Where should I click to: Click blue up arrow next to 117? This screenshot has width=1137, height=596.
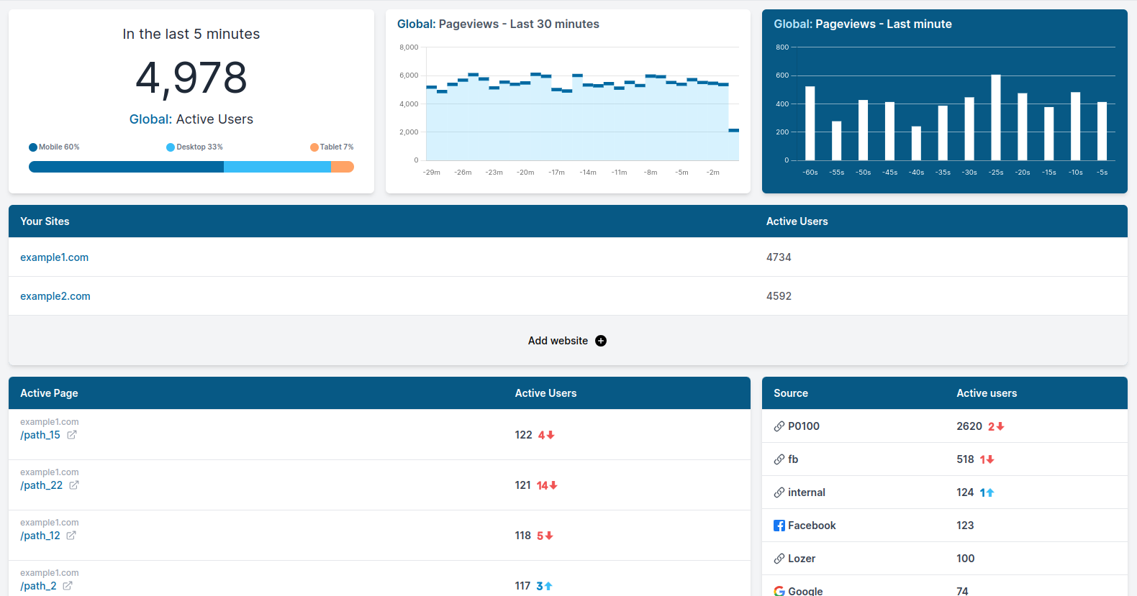548,586
